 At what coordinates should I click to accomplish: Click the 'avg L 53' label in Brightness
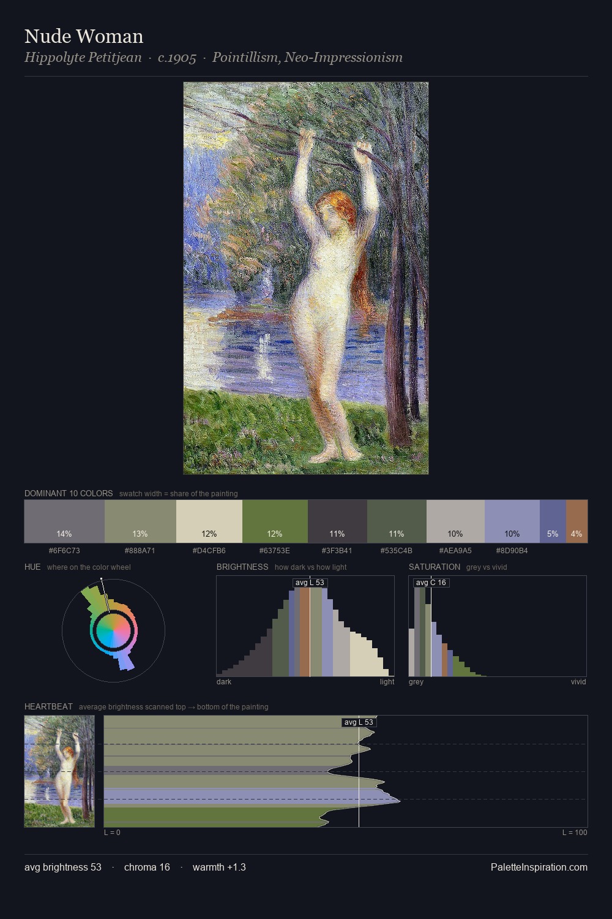310,583
